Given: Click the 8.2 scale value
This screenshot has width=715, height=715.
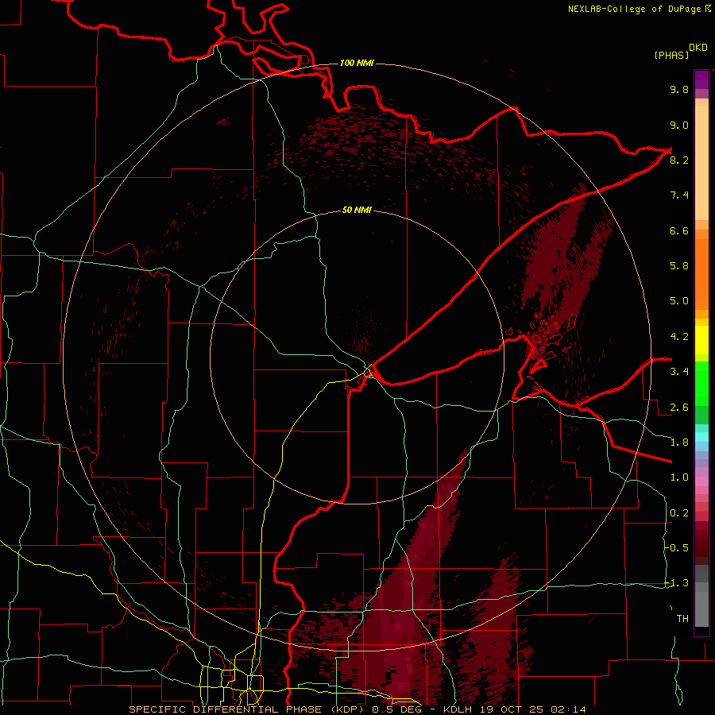Looking at the screenshot, I should [x=679, y=160].
